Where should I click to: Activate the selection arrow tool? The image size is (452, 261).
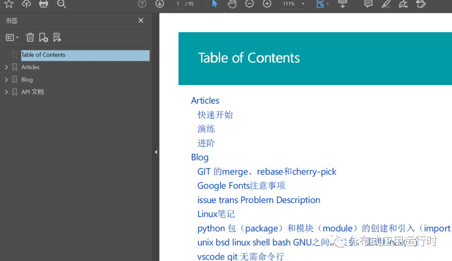click(x=214, y=4)
